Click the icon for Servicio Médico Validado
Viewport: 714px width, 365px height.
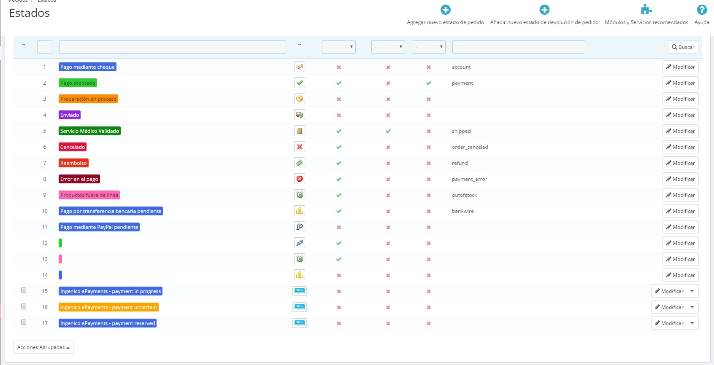[x=300, y=131]
